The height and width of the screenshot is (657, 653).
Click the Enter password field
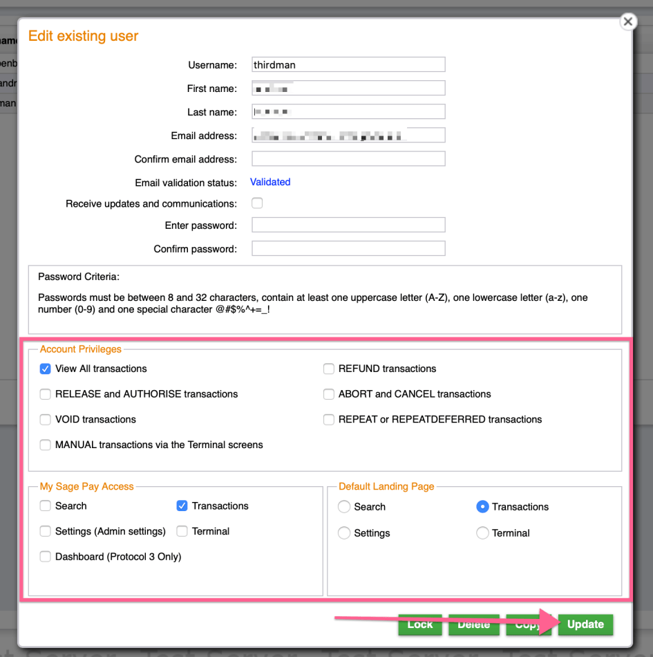[348, 225]
